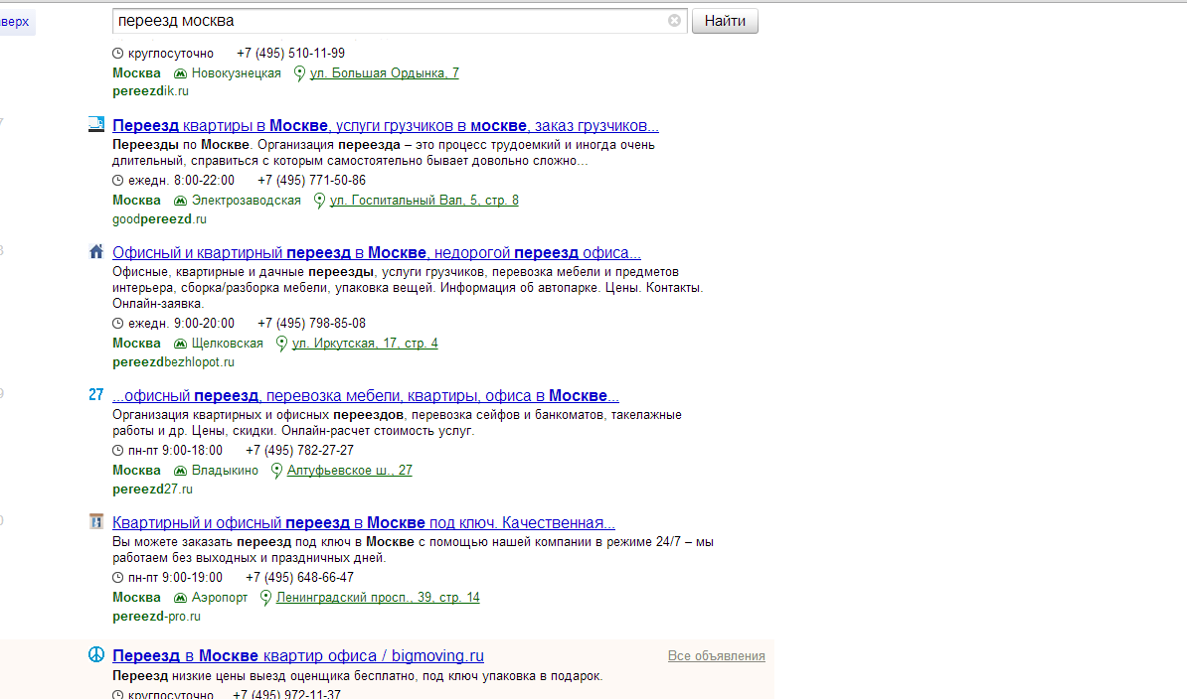Click the pereezdik.ru site URL

[x=151, y=90]
